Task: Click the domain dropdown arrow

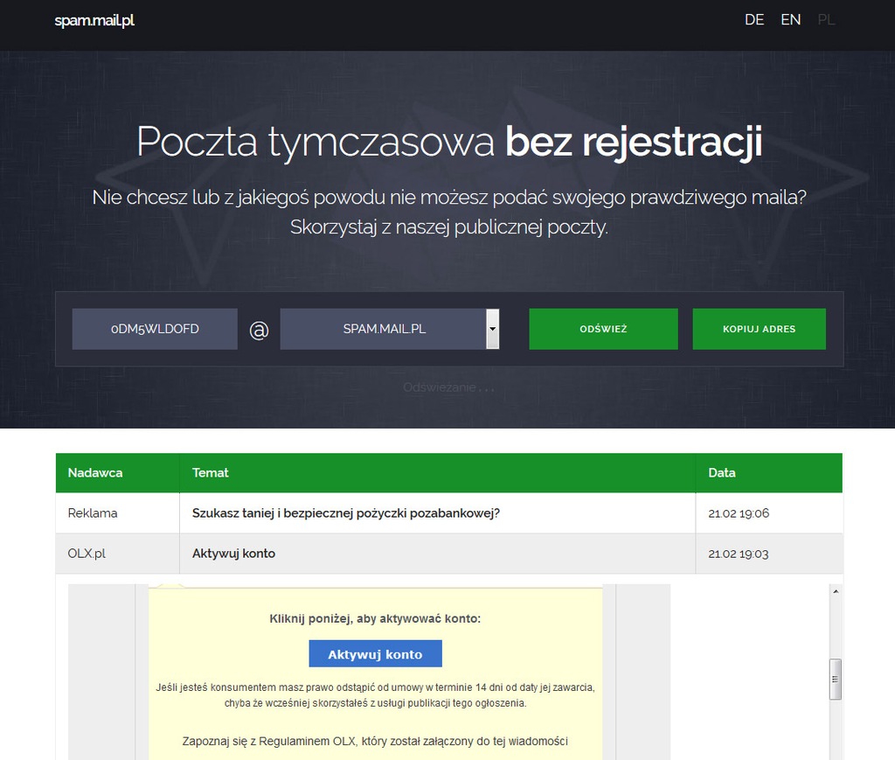Action: (491, 328)
